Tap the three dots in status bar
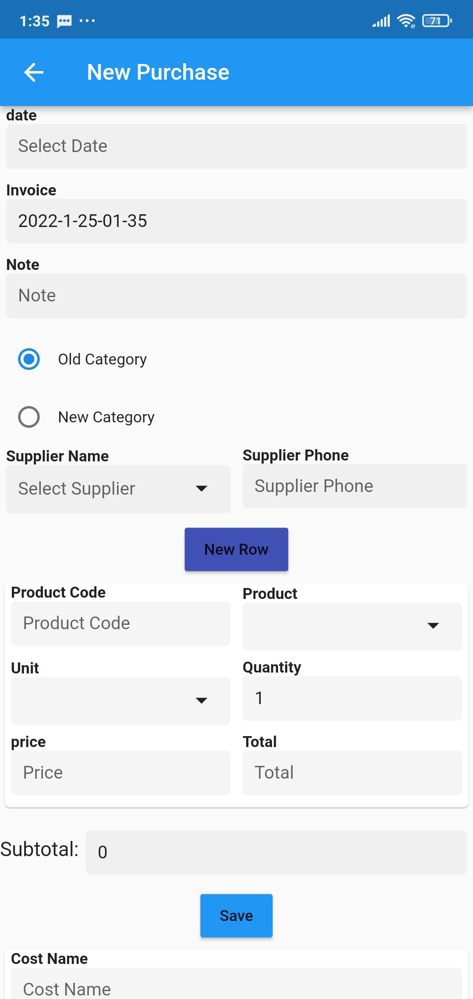The width and height of the screenshot is (473, 999). (87, 21)
